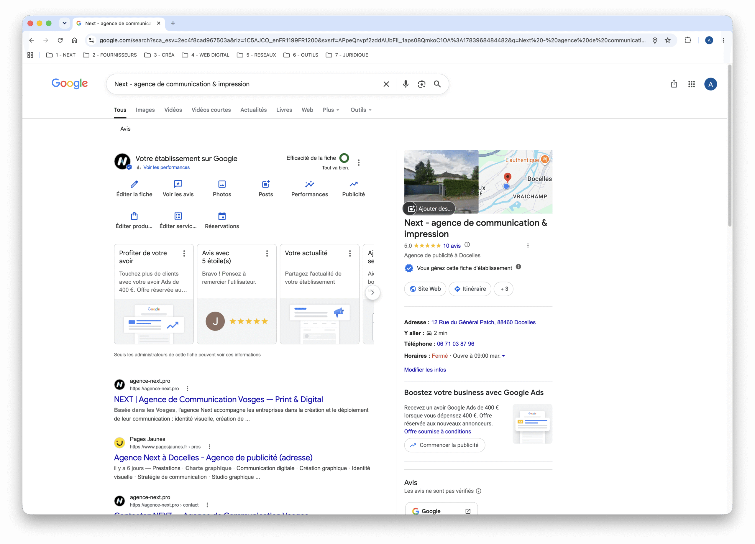Screen dimensions: 755x544
Task: Click the 10 avis reviews link
Action: tap(452, 246)
